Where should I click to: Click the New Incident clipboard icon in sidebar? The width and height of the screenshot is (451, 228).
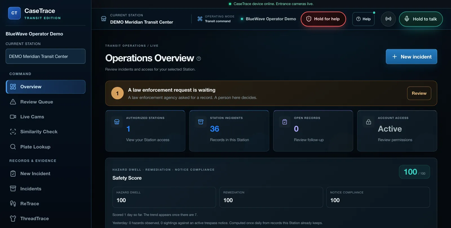click(13, 173)
